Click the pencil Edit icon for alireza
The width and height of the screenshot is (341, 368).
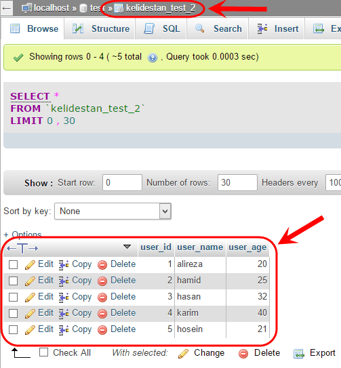click(30, 265)
